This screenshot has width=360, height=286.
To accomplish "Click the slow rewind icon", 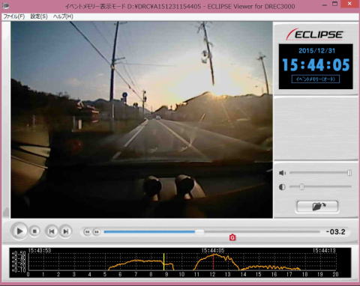I will click(87, 232).
